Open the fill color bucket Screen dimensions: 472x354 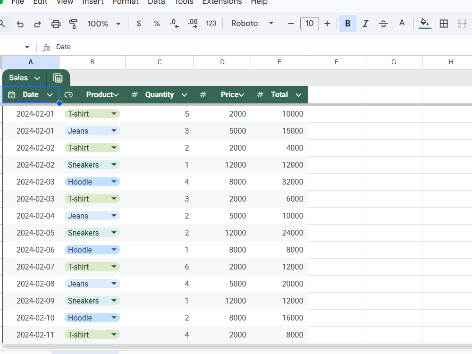(x=425, y=24)
